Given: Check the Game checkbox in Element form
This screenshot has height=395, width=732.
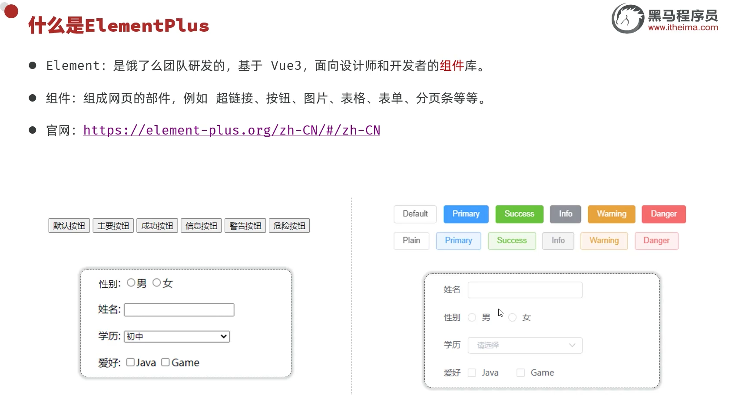Looking at the screenshot, I should (521, 372).
